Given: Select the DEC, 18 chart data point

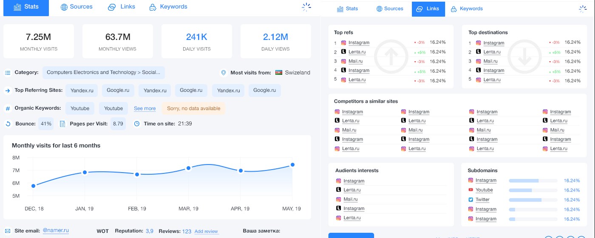Looking at the screenshot, I should pyautogui.click(x=33, y=186).
